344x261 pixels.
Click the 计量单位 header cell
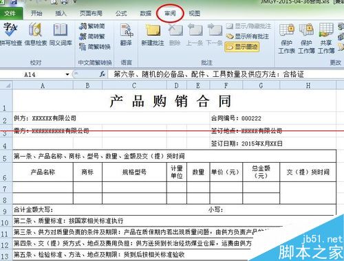(177, 172)
